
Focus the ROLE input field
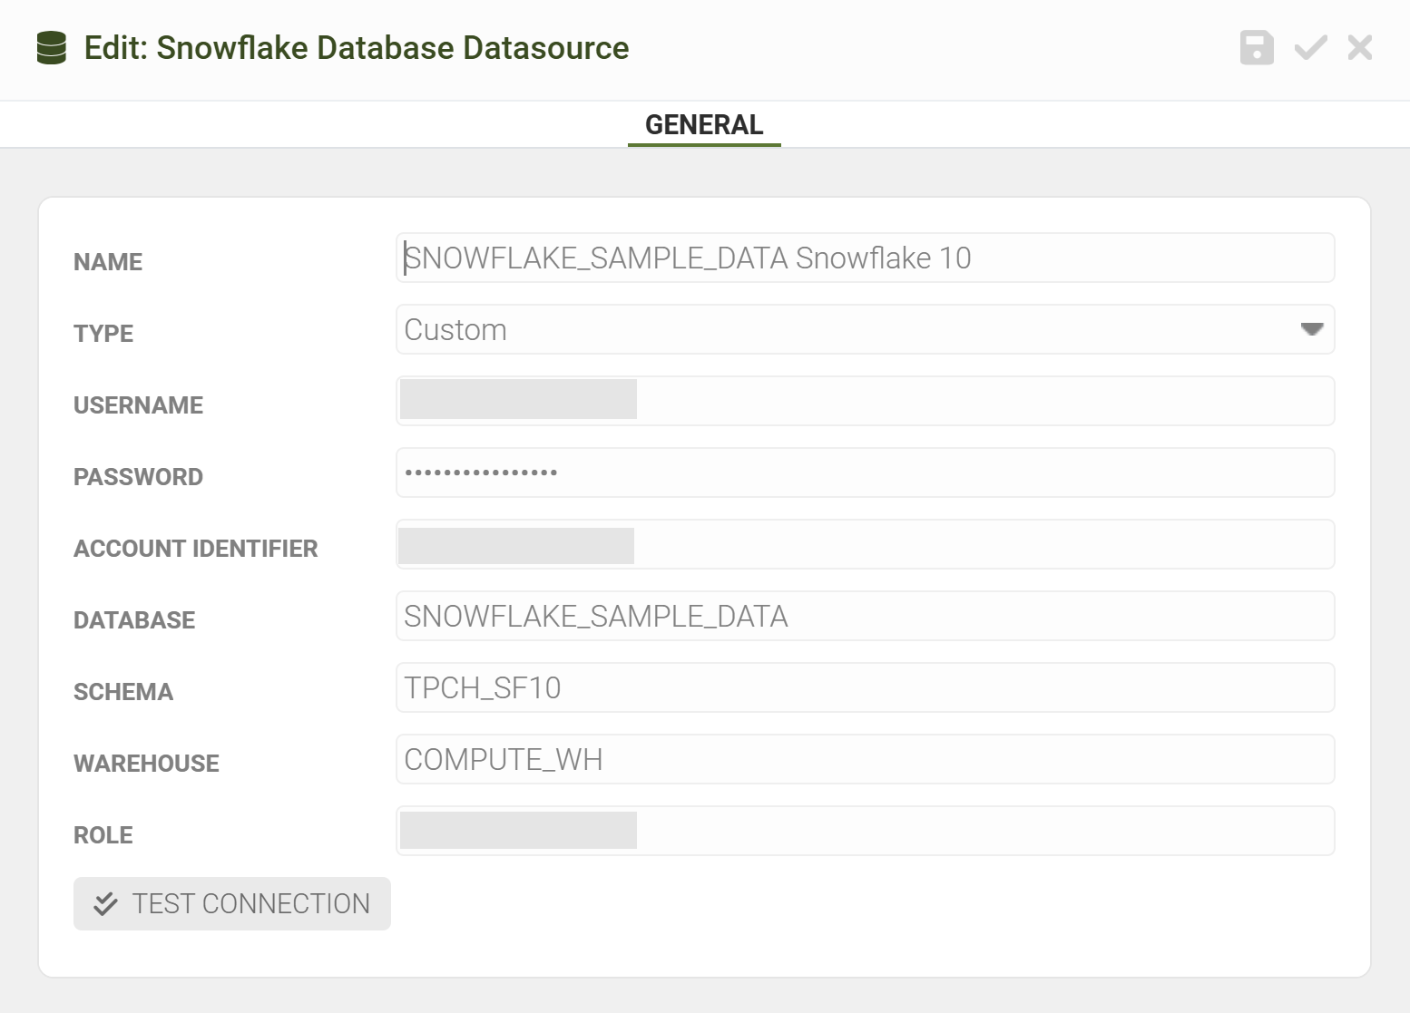click(x=865, y=832)
